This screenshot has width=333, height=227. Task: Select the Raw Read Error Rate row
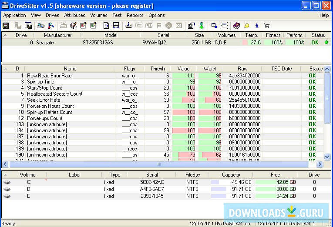163,76
